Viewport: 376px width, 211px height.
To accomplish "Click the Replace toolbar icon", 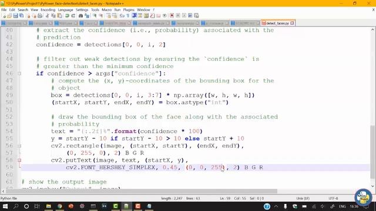I will tap(87, 16).
